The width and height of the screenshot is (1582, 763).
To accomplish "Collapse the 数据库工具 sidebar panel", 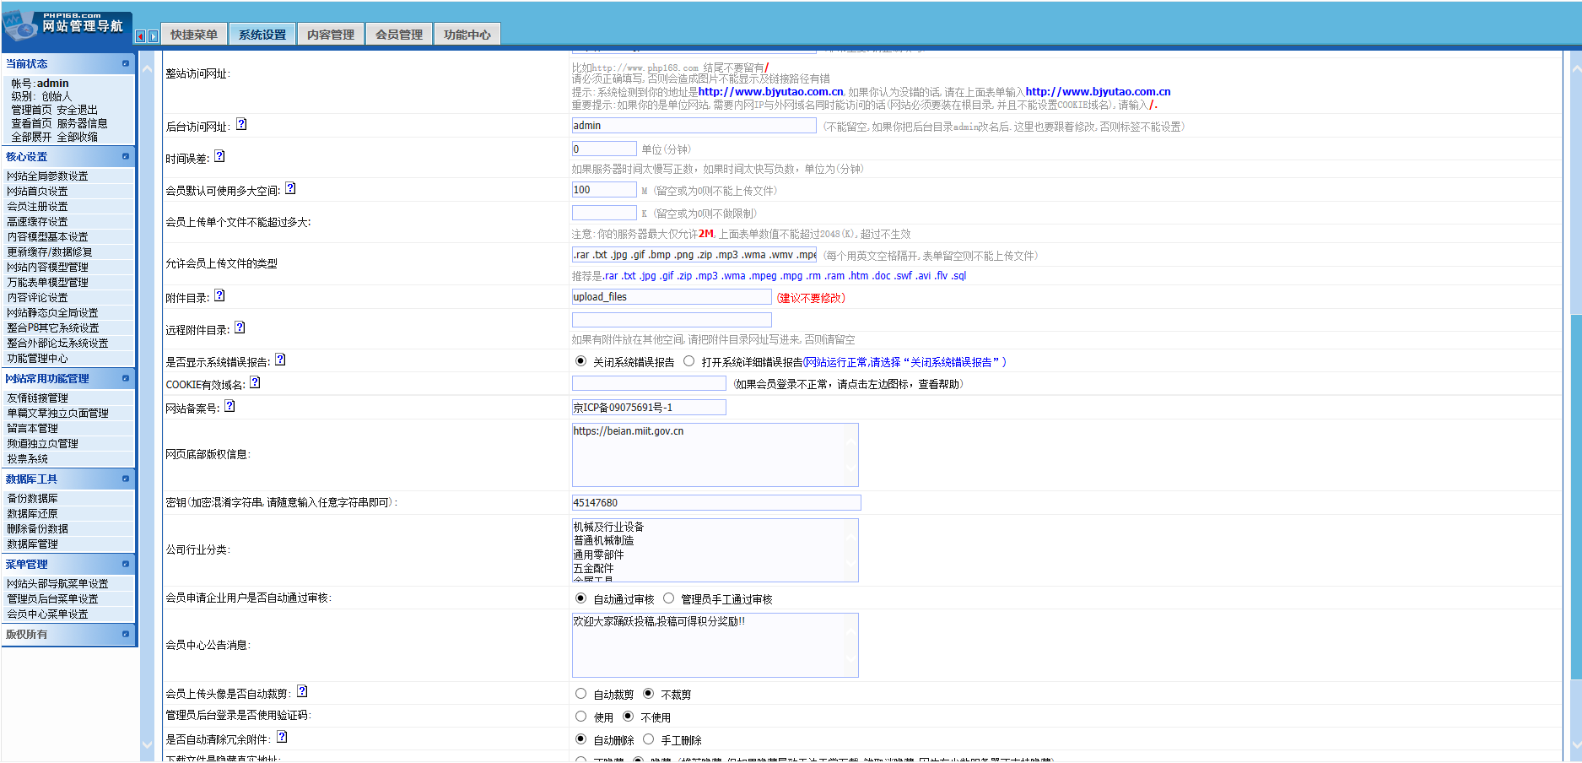I will coord(126,479).
